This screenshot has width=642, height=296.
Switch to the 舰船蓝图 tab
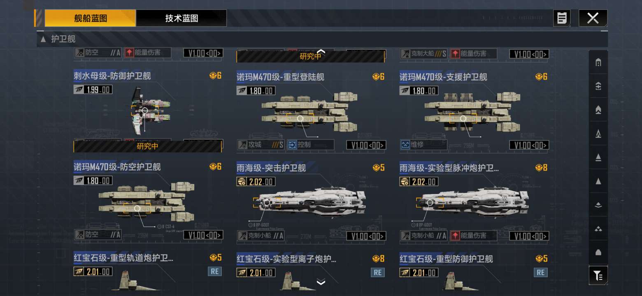(x=91, y=18)
